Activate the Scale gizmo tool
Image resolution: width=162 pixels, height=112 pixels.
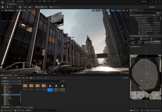point(99,11)
